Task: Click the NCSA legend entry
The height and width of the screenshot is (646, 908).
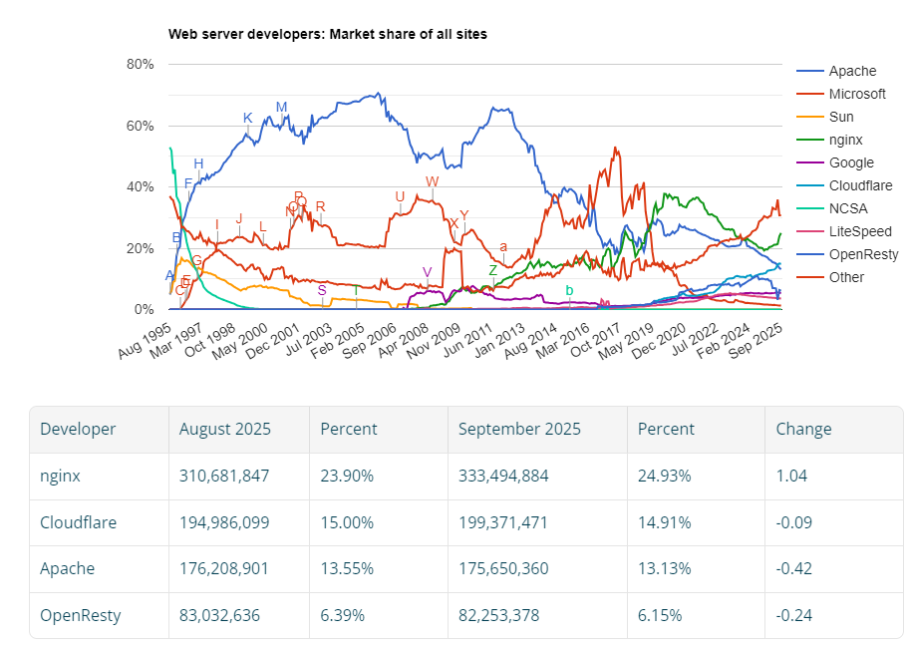Action: pos(831,208)
